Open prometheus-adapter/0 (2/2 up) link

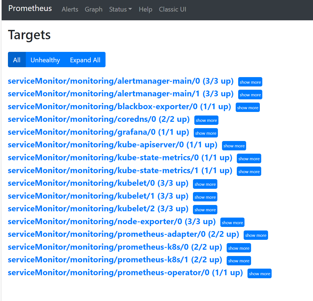pos(123,234)
